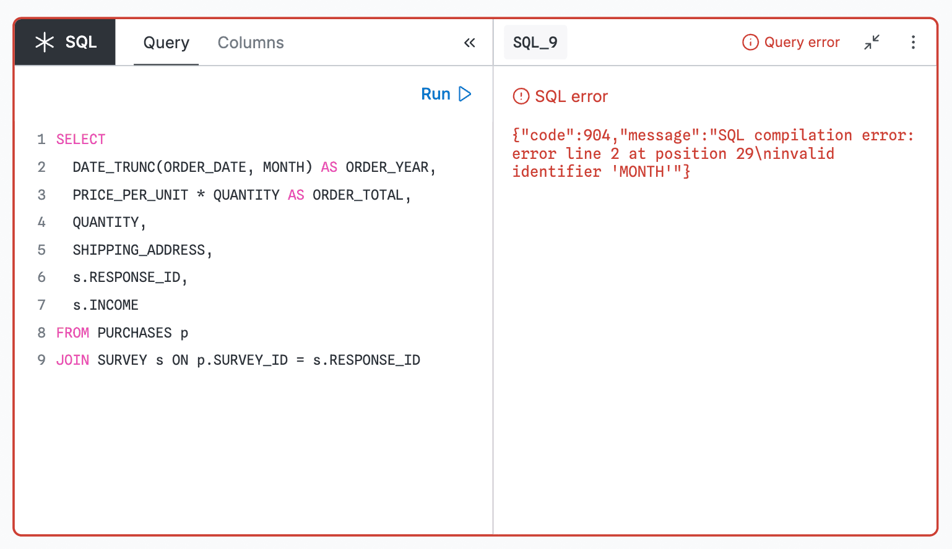Click line number 1 in the gutter
The height and width of the screenshot is (549, 952).
[x=41, y=140]
